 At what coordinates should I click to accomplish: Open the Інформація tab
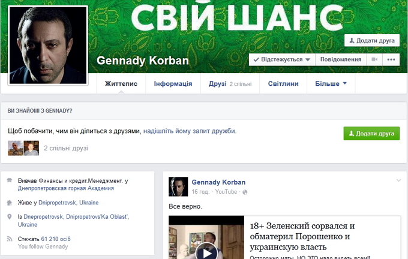pyautogui.click(x=173, y=84)
